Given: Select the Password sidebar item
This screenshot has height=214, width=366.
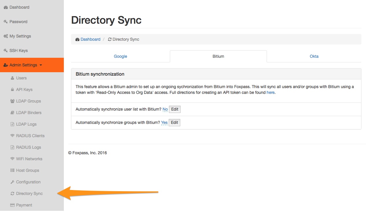Looking at the screenshot, I should click(x=18, y=21).
